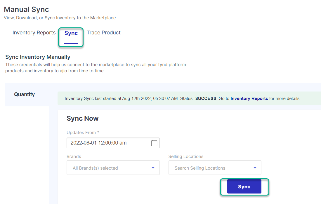The width and height of the screenshot is (321, 204).
Task: Select the Quantity sidebar item
Action: (x=24, y=94)
